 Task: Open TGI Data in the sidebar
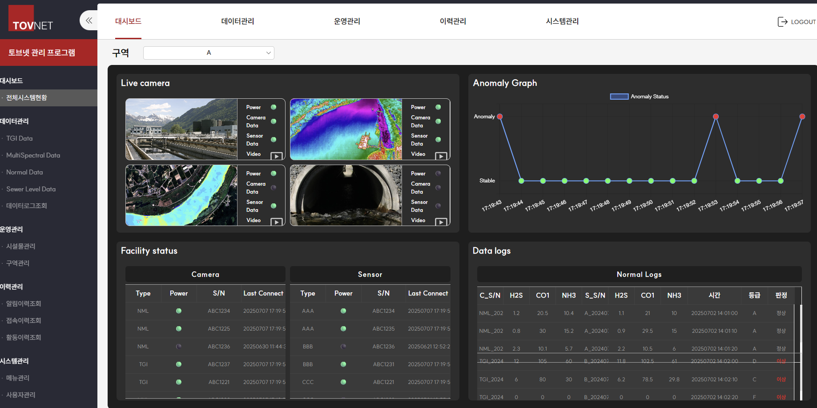20,138
